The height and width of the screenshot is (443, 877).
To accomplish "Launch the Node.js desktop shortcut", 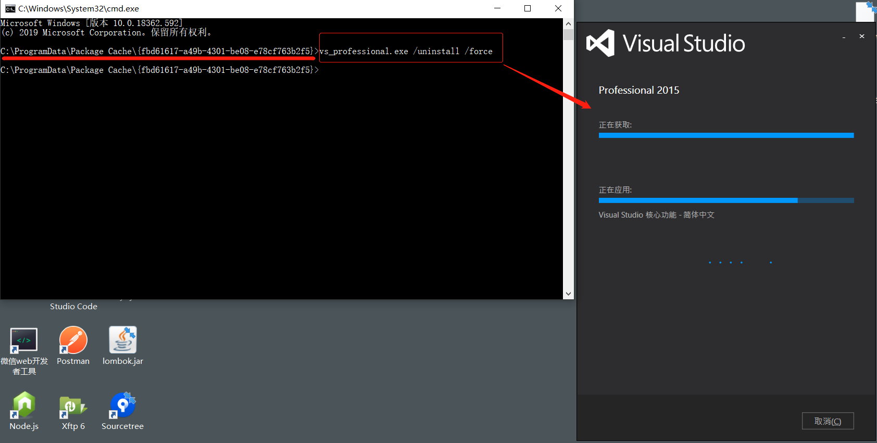I will coord(24,411).
